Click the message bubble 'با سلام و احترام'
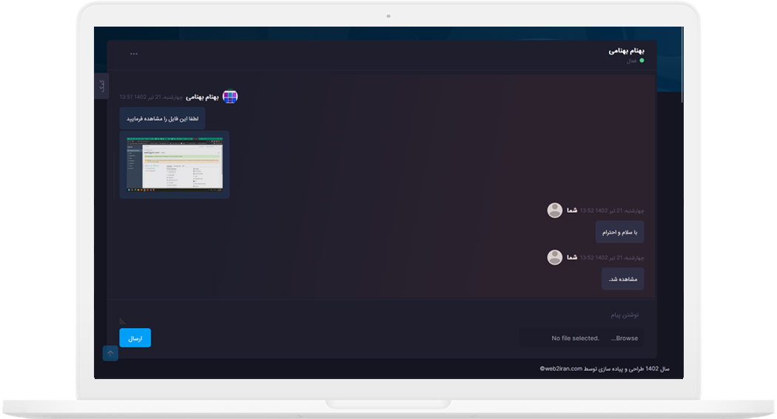 620,232
